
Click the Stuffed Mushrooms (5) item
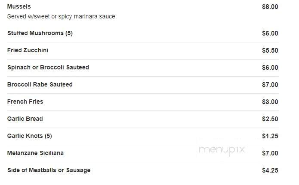pyautogui.click(x=40, y=33)
